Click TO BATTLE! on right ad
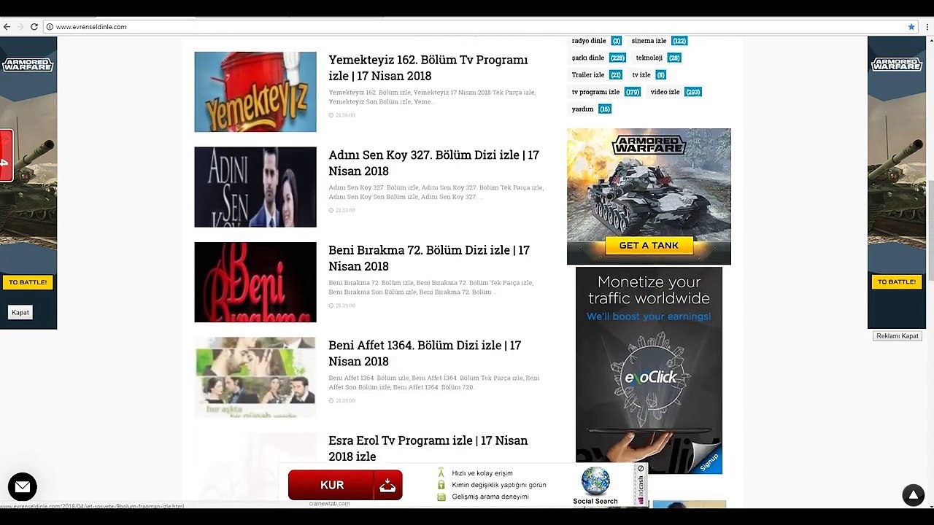Image resolution: width=934 pixels, height=525 pixels. 896,282
